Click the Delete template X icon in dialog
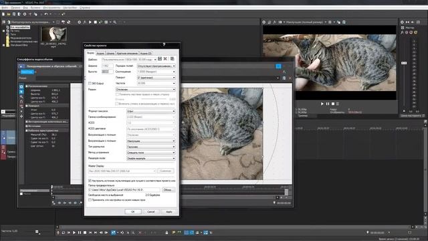Viewport: 428px width, 241px height. click(x=165, y=59)
